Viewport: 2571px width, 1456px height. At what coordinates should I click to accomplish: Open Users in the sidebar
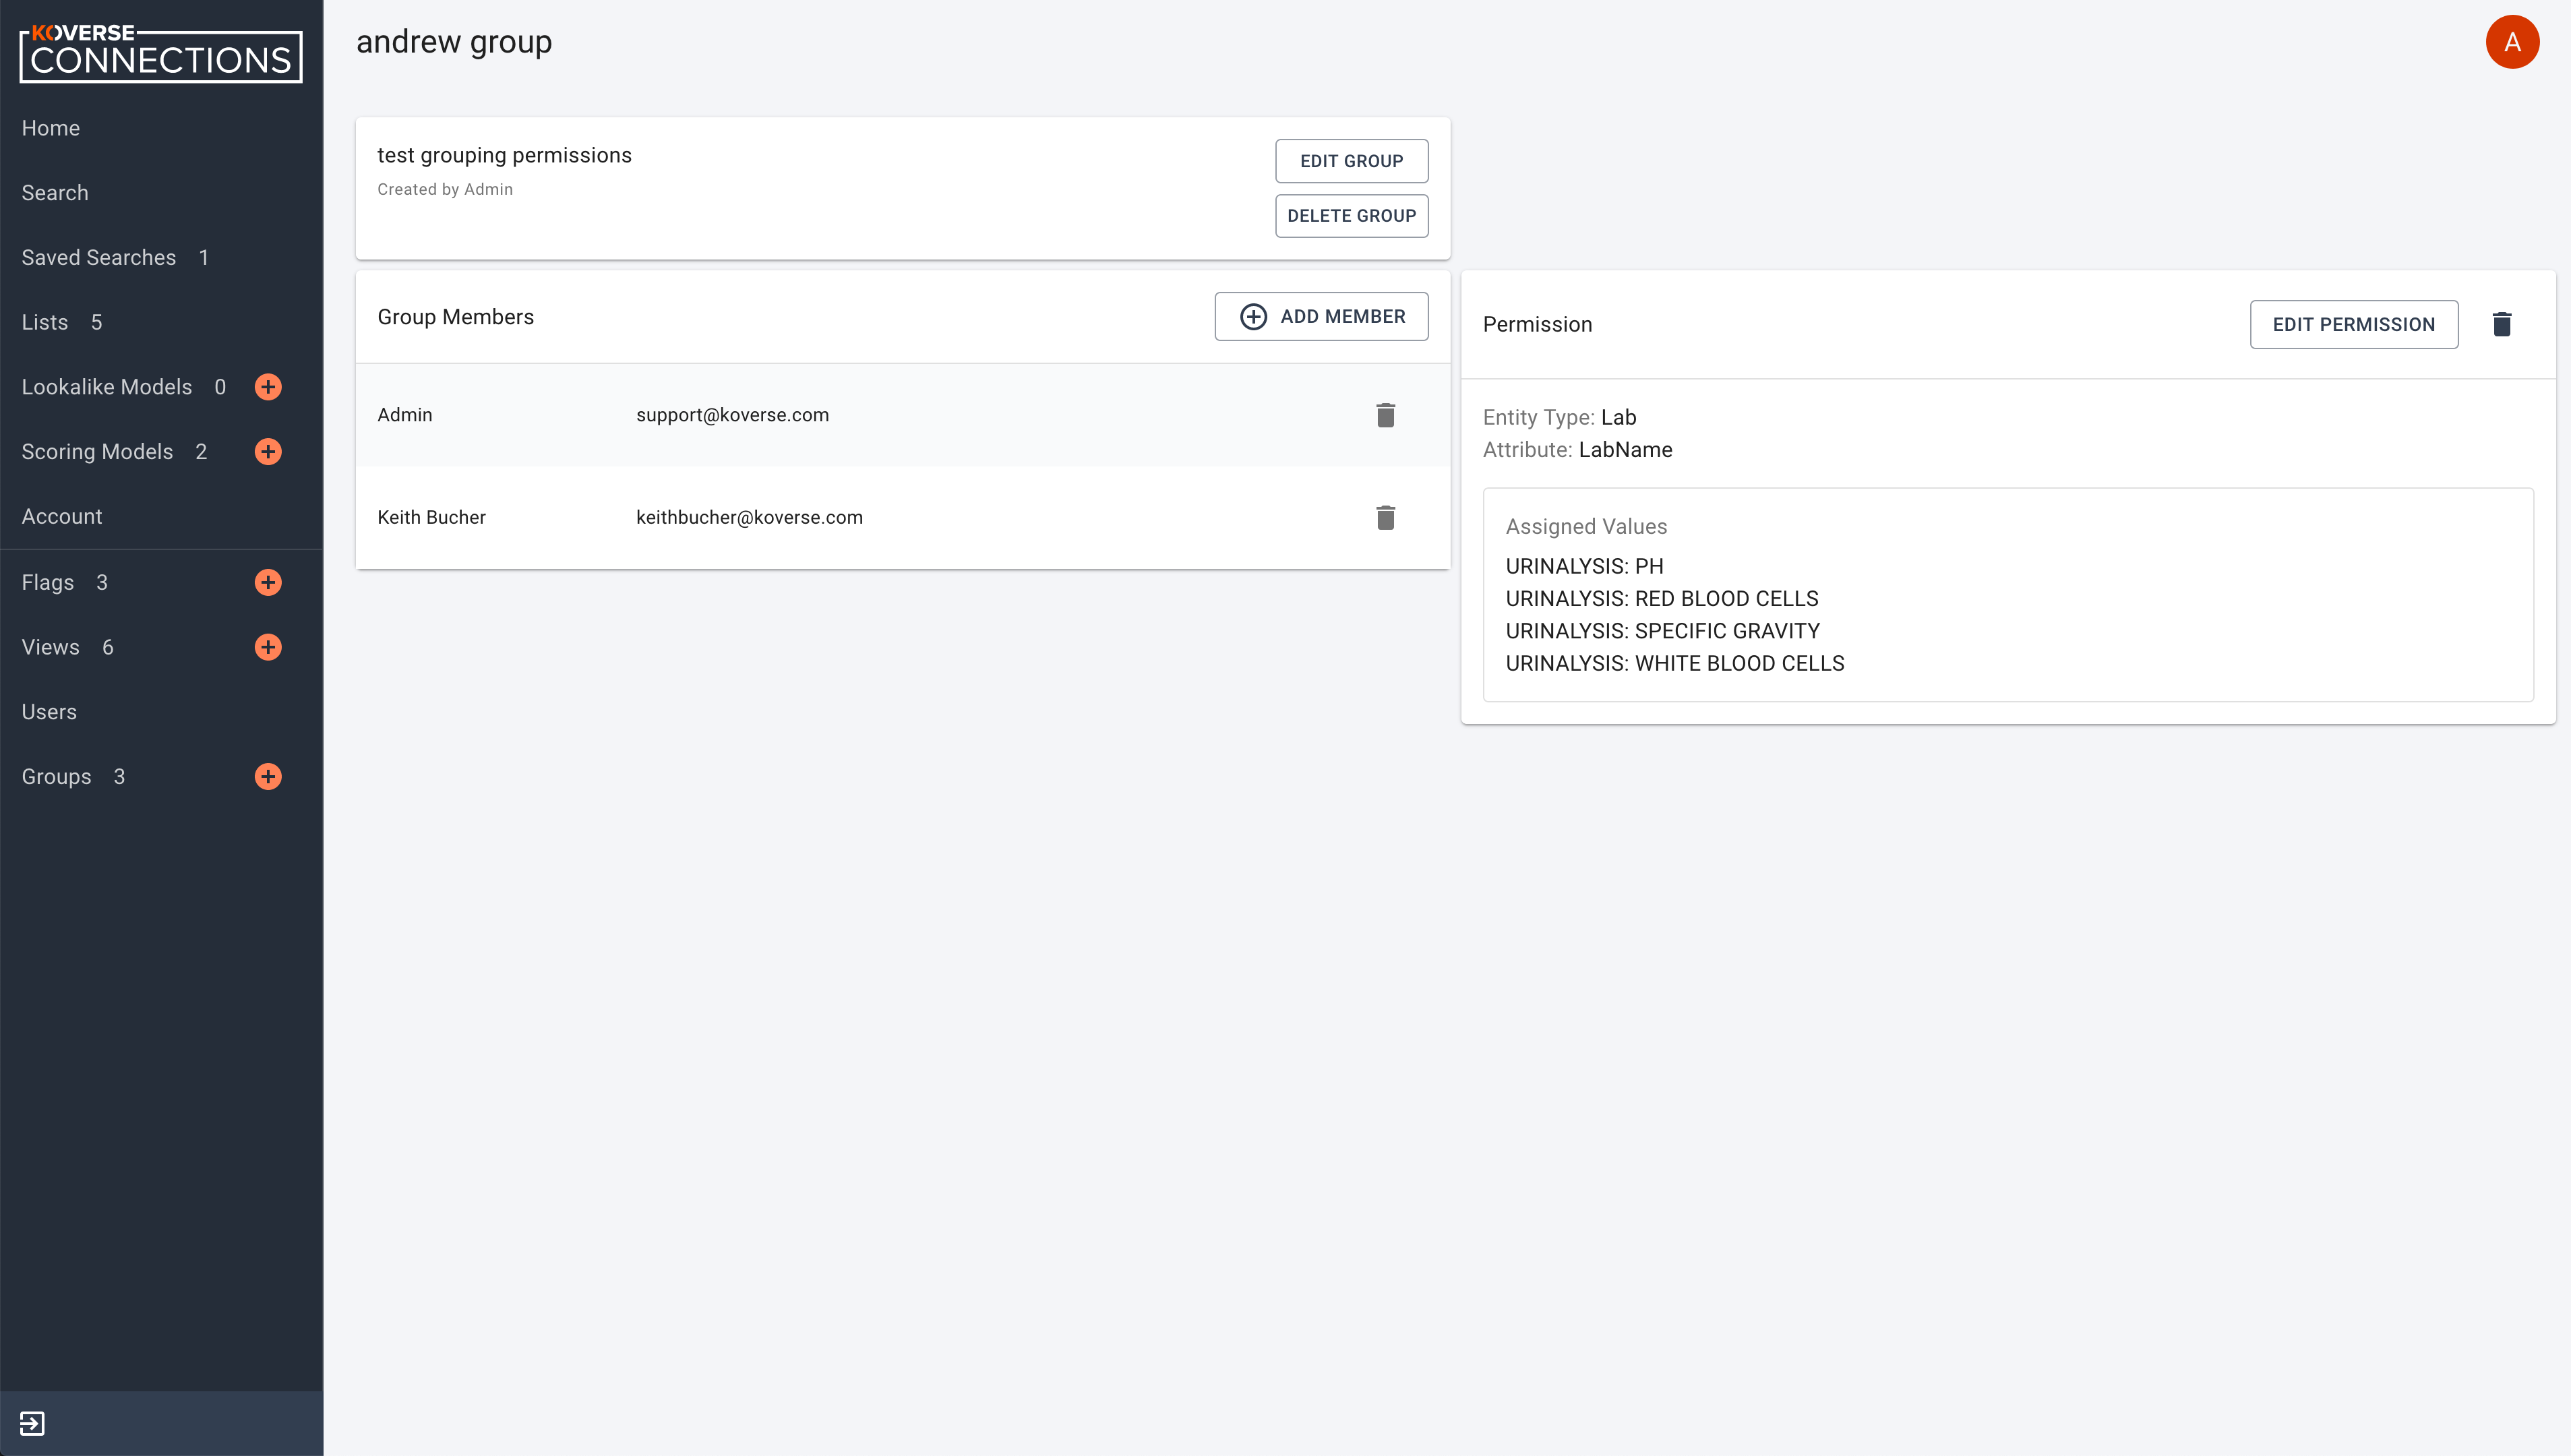point(49,712)
